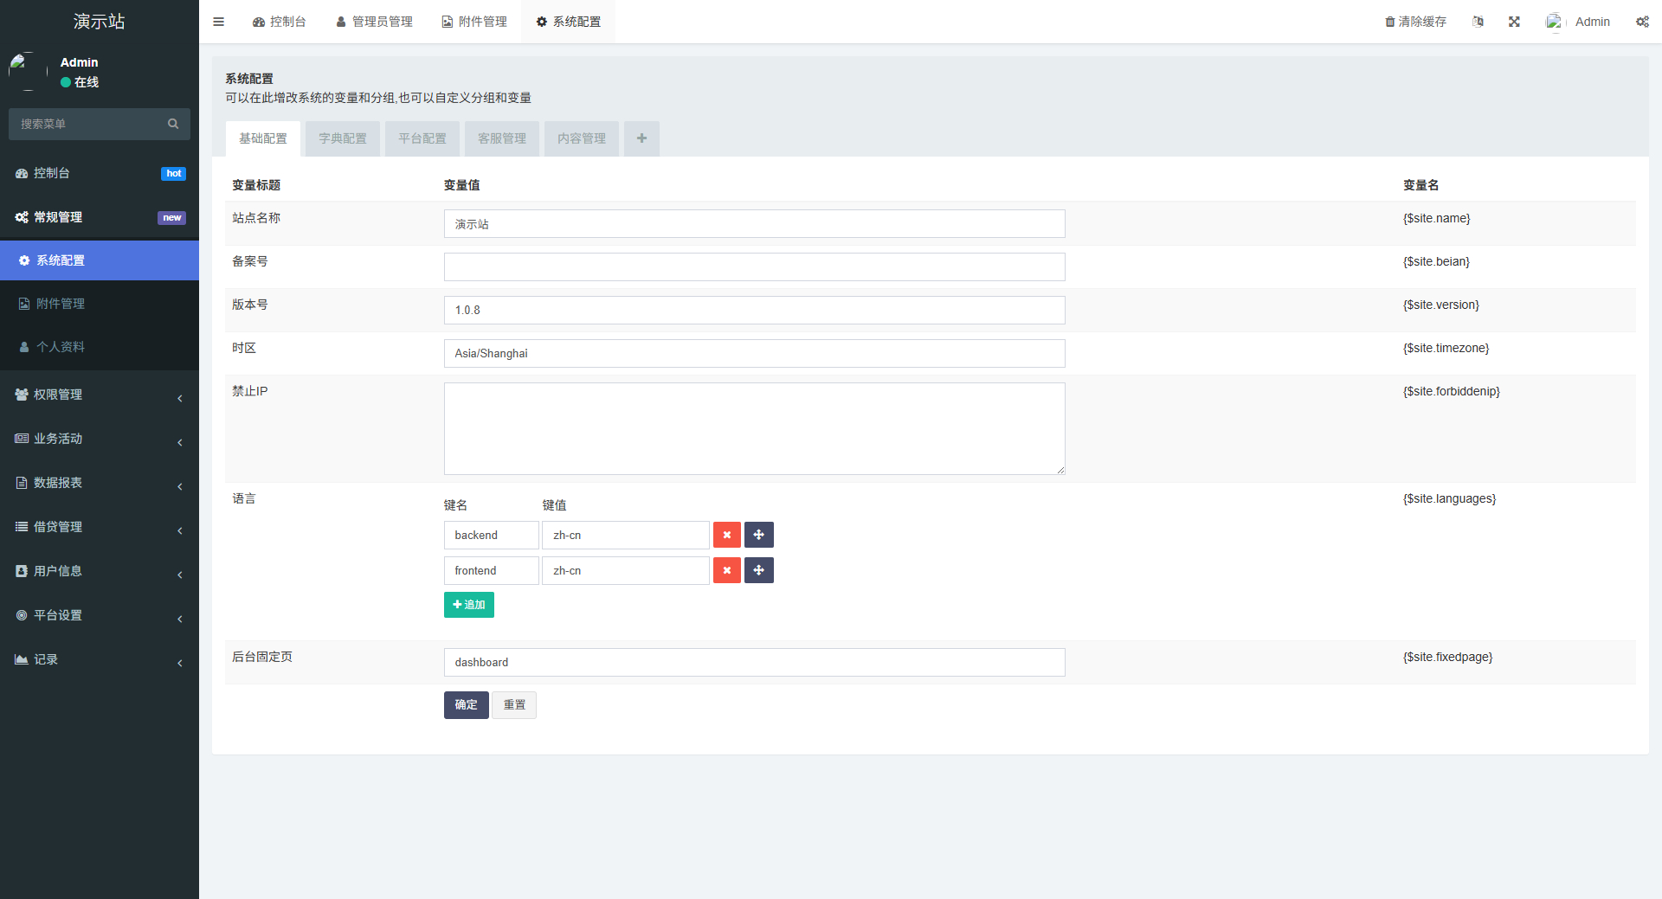This screenshot has width=1662, height=899.
Task: Click the 个人资料 sidebar item
Action: coord(61,346)
